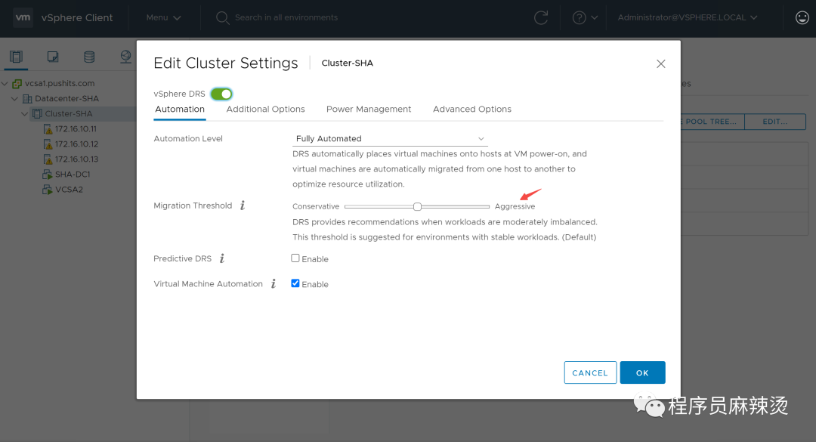Switch to the Additional Options tab
This screenshot has height=442, width=816.
(x=265, y=109)
